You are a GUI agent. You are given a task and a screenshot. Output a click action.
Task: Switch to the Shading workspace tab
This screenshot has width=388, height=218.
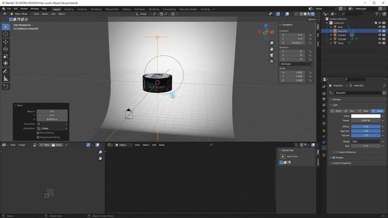click(127, 10)
